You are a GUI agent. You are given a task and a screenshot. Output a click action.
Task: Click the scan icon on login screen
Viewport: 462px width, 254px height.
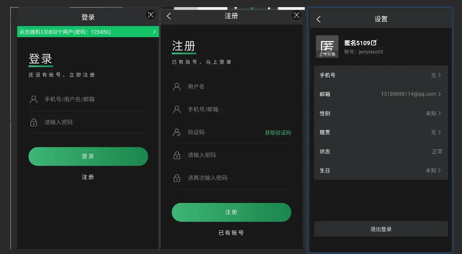pos(151,15)
